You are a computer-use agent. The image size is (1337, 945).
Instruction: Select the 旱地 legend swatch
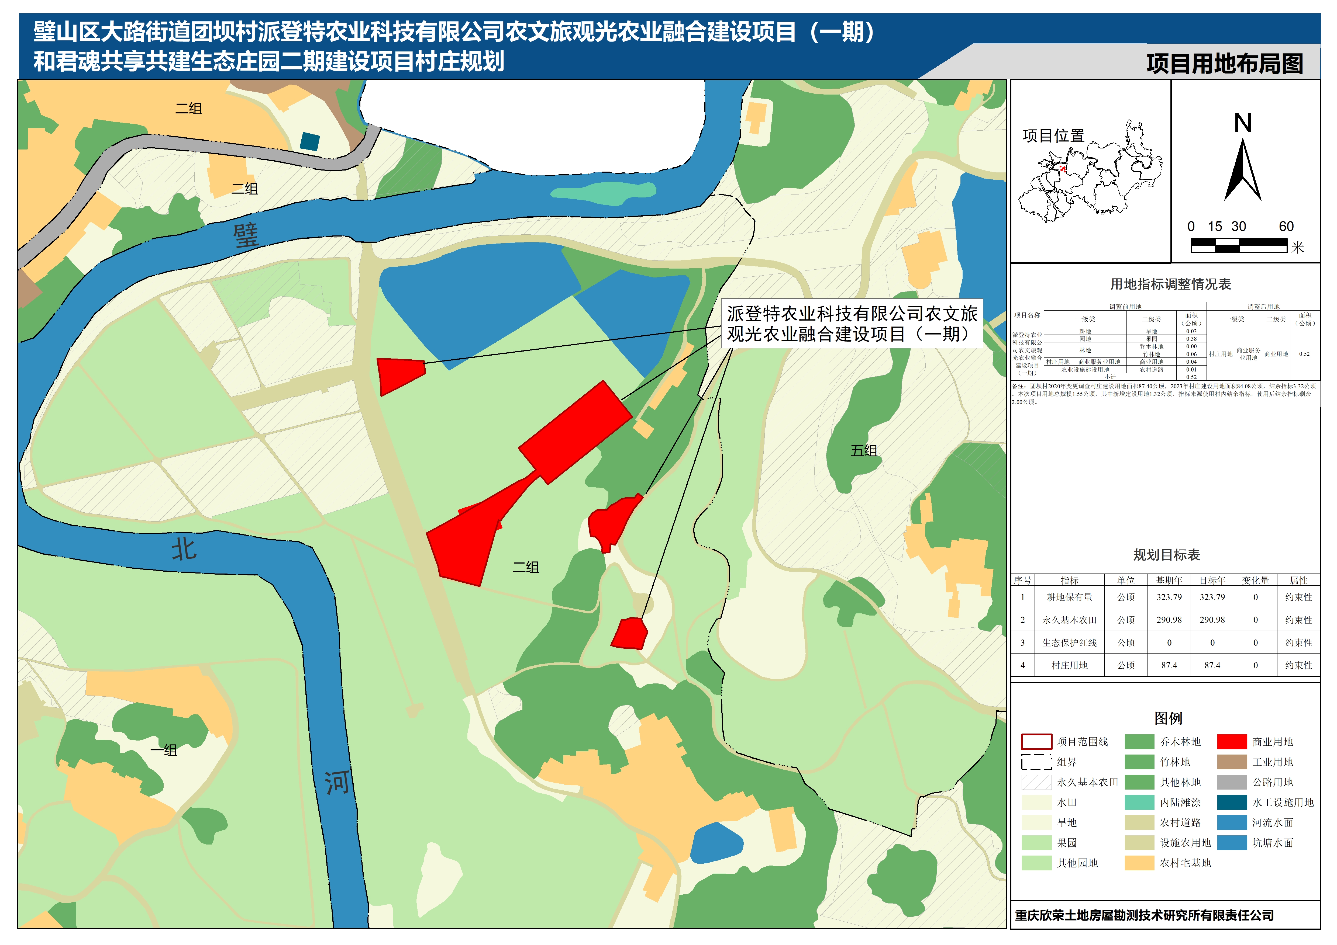click(x=1036, y=823)
